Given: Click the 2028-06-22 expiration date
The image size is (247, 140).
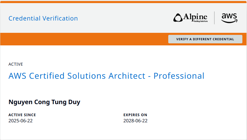Looking at the screenshot, I should click(x=135, y=121).
